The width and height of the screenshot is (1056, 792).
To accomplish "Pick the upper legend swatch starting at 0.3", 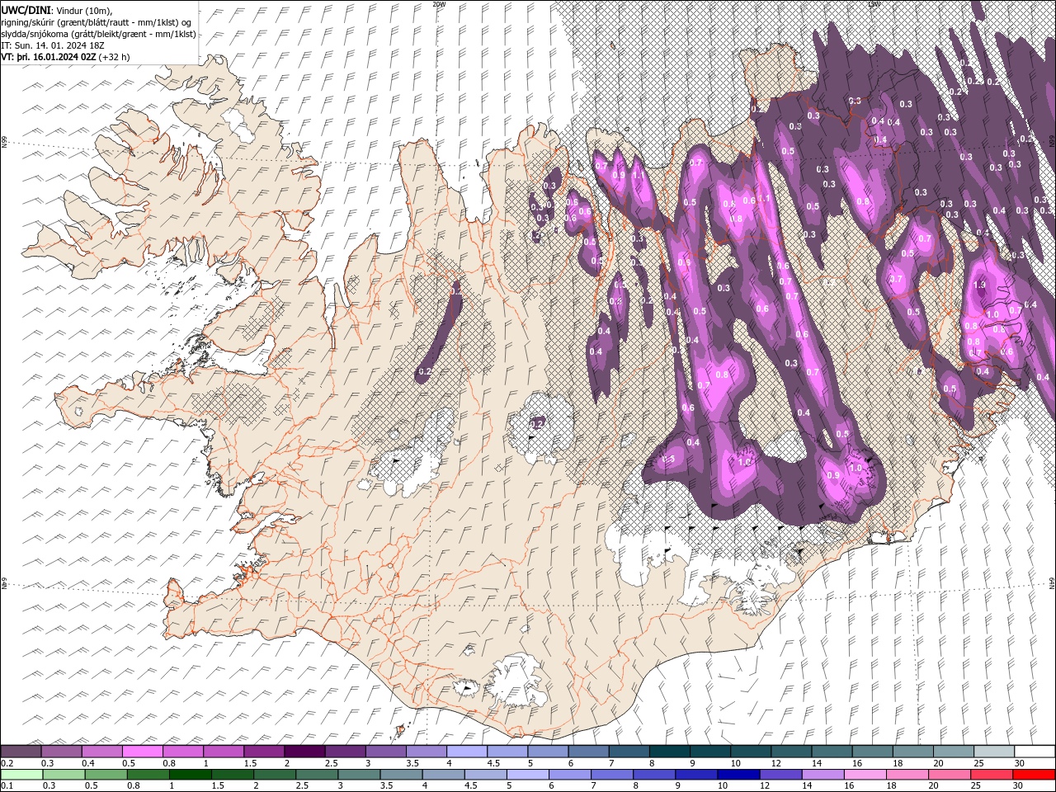I will click(61, 752).
